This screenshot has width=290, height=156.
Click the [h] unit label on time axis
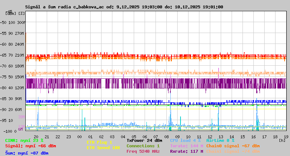click(282, 140)
